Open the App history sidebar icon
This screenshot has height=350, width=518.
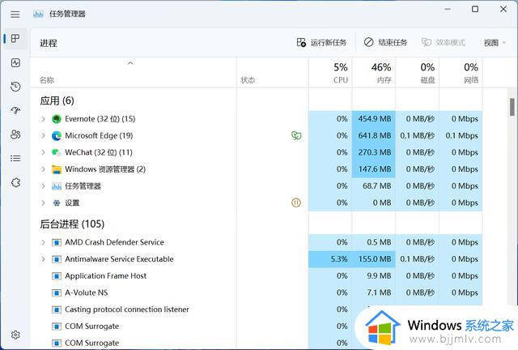[x=15, y=87]
